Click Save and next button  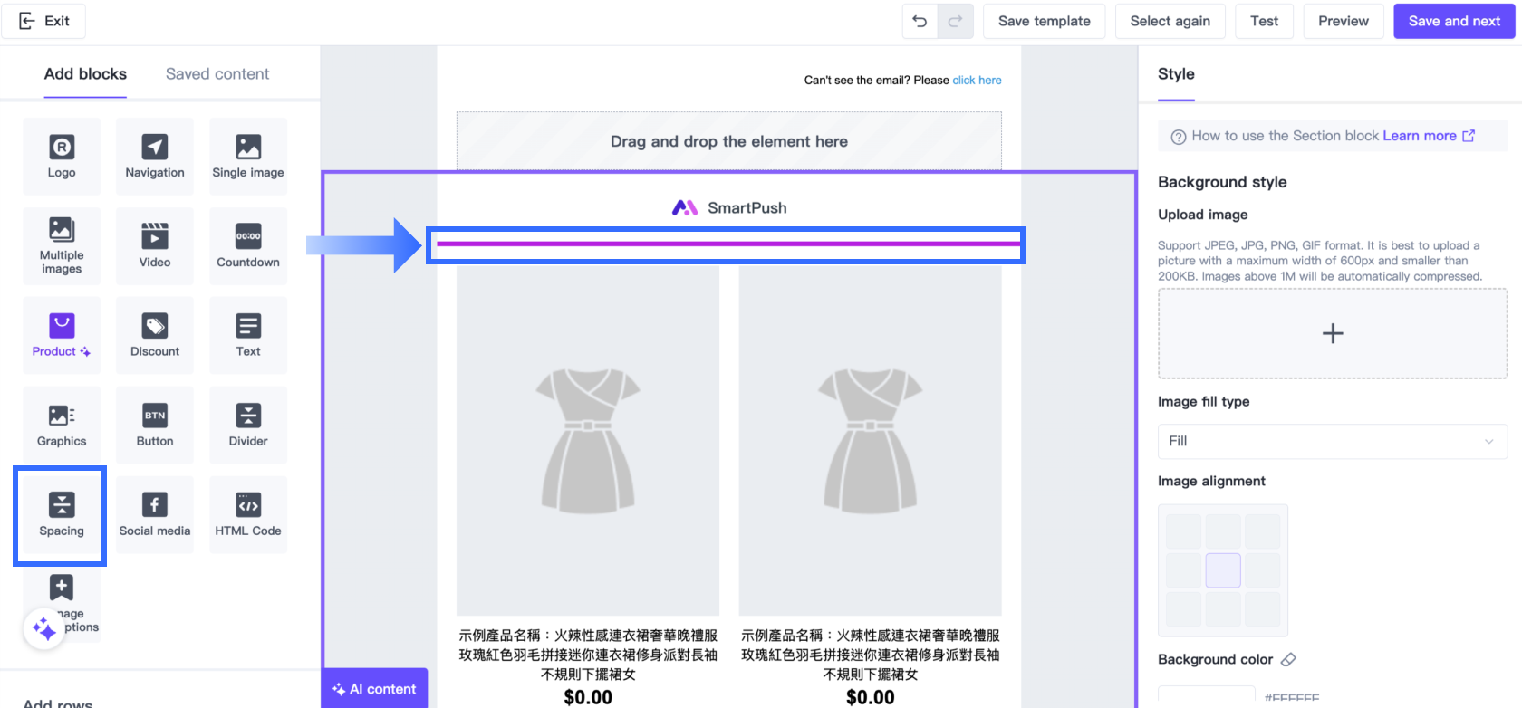(1454, 21)
